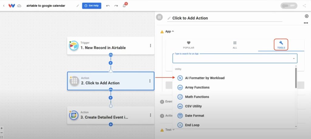Select the New Record in Airtable step

click(111, 46)
